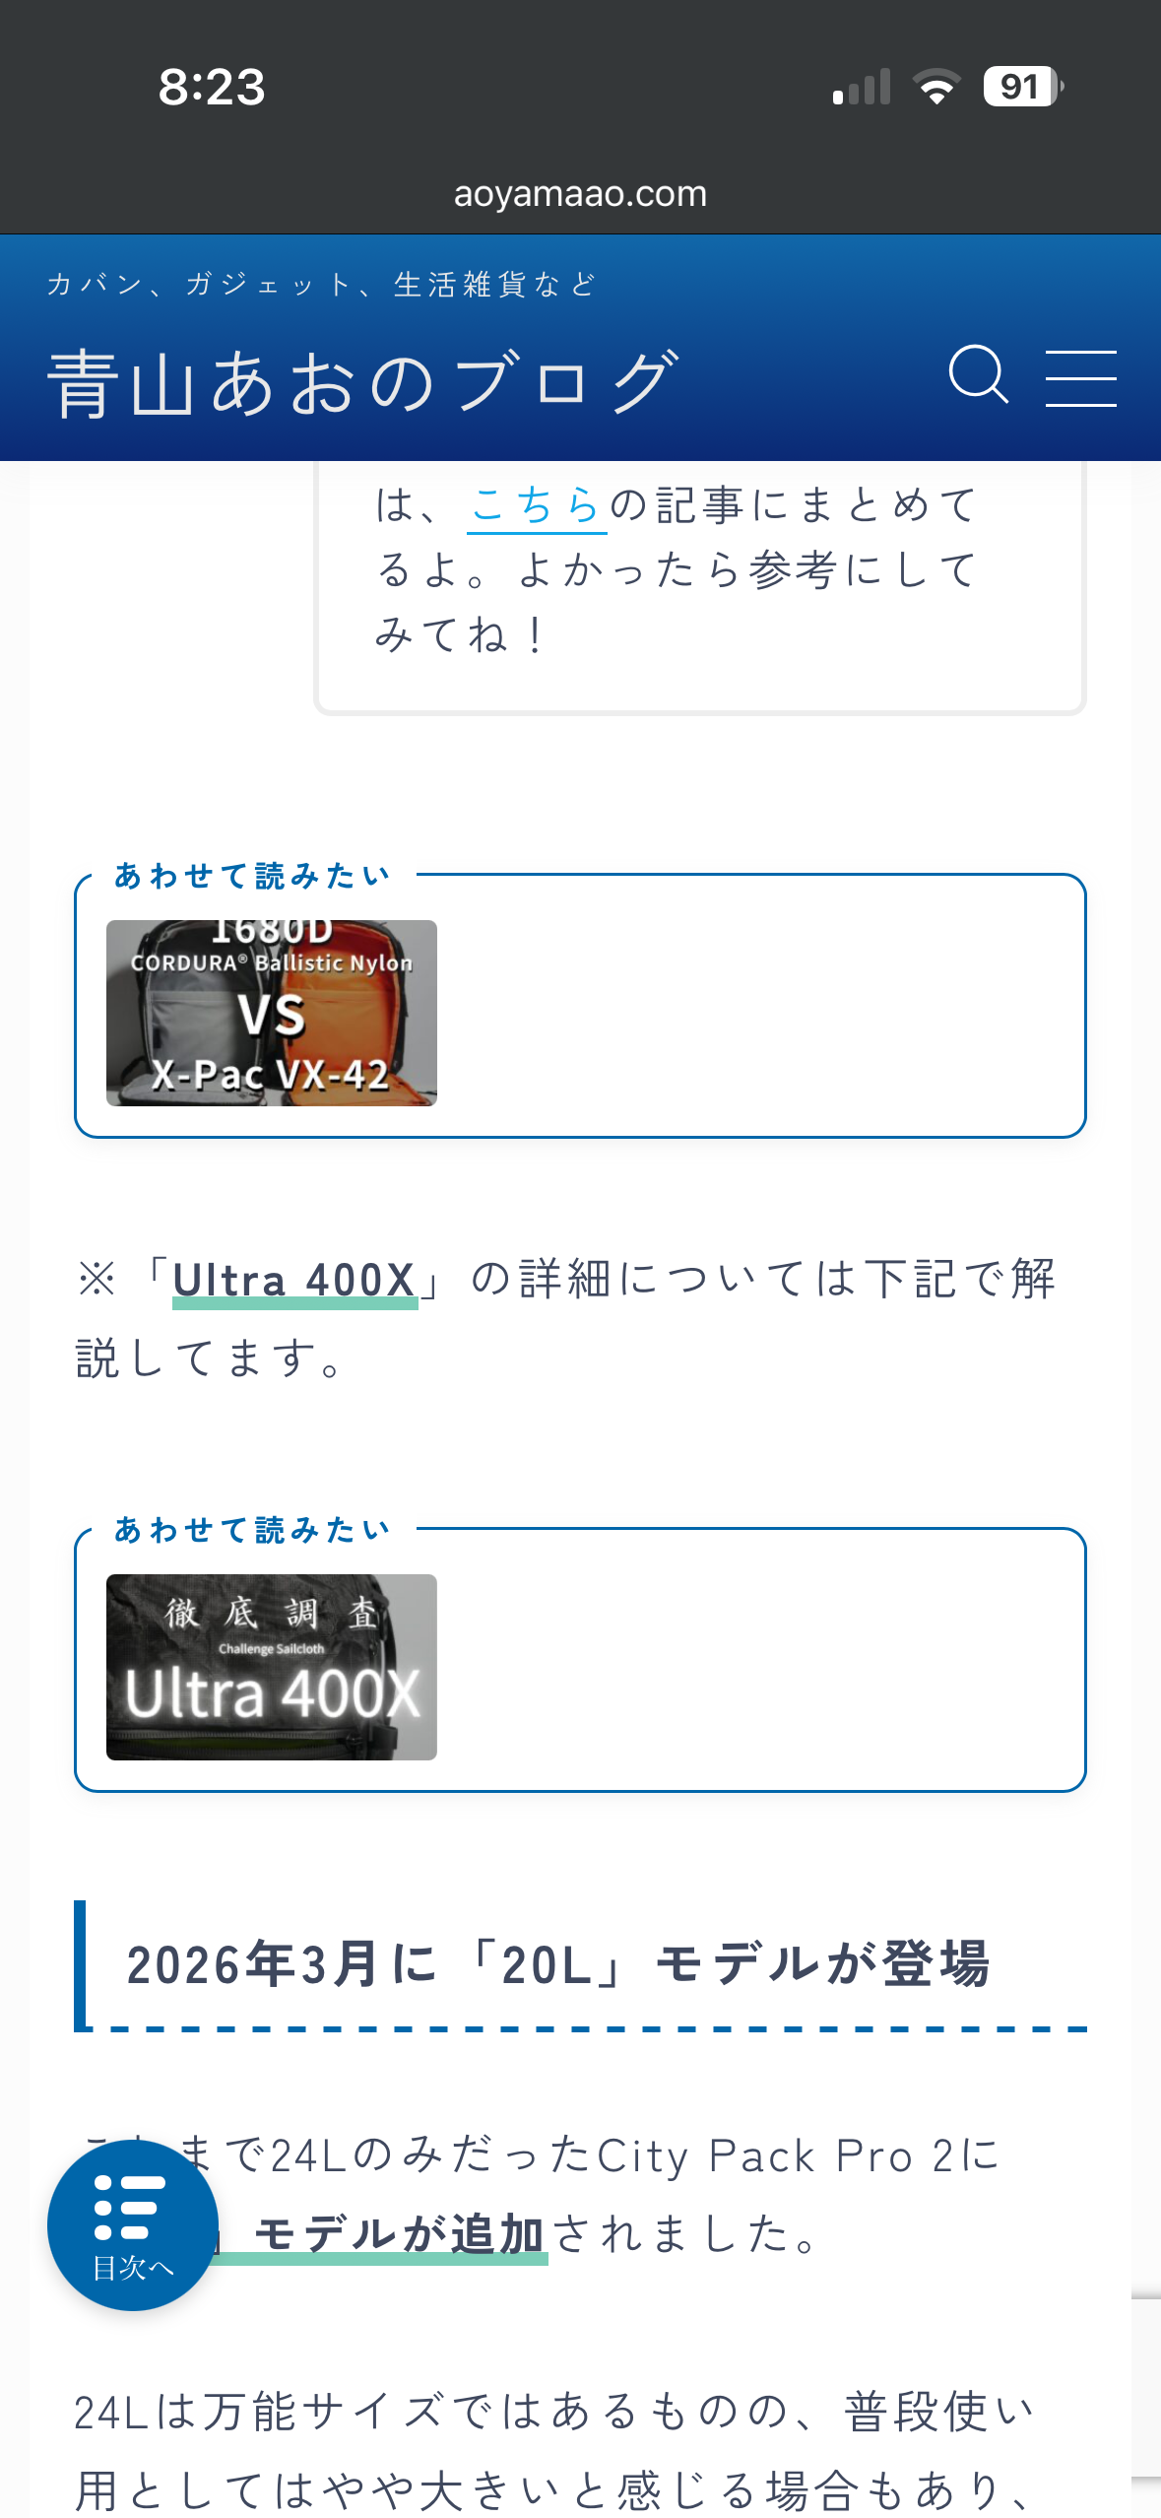The image size is (1161, 2518).
Task: Open the Ultra 400X underlined link
Action: coord(294,1281)
